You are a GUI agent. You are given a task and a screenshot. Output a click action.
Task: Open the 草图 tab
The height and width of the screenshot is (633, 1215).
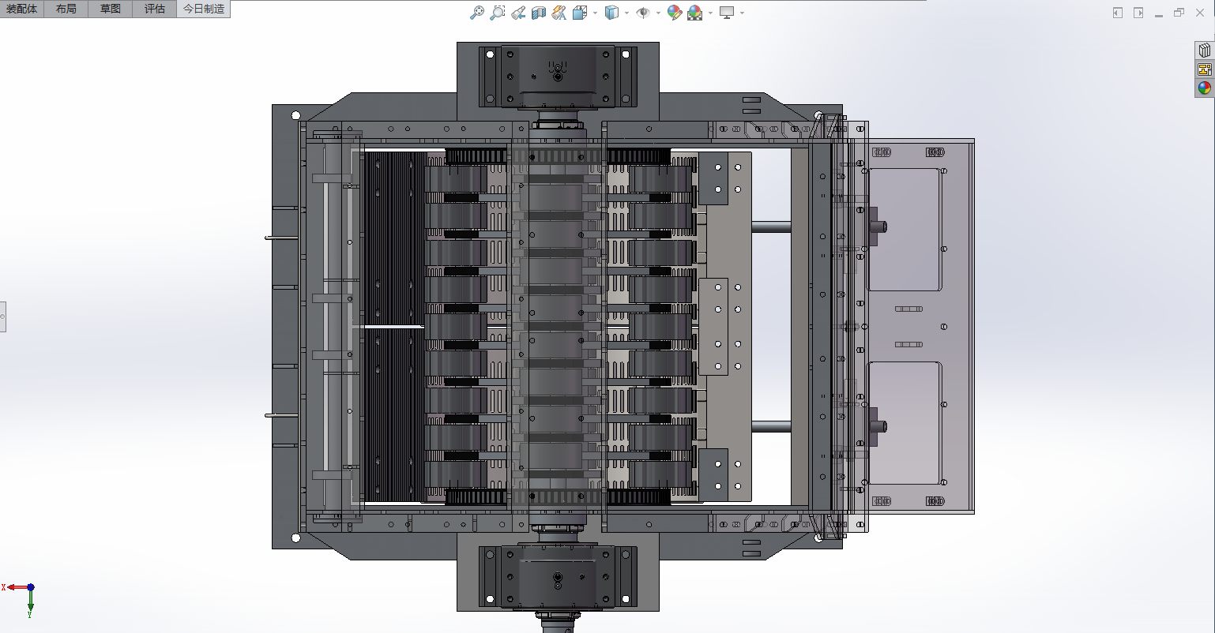pyautogui.click(x=111, y=9)
